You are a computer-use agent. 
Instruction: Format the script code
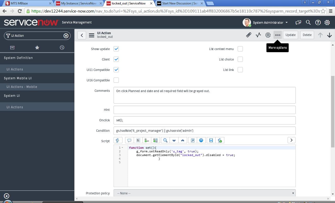click(x=138, y=140)
